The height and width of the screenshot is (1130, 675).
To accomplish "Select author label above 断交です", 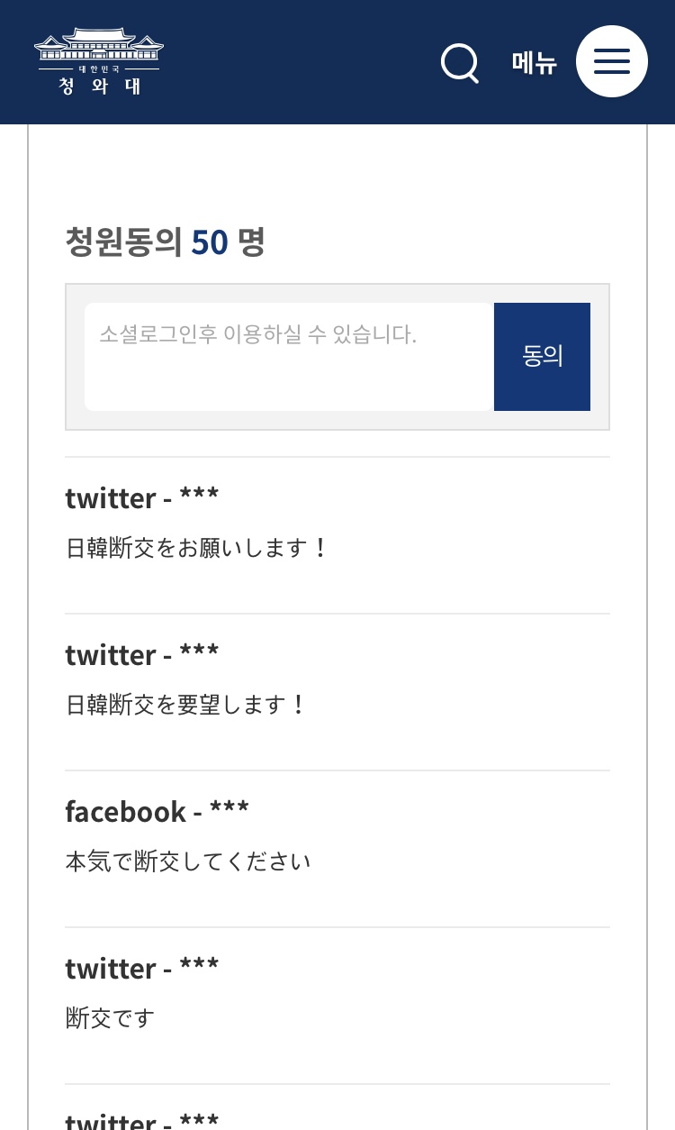I will point(142,968).
